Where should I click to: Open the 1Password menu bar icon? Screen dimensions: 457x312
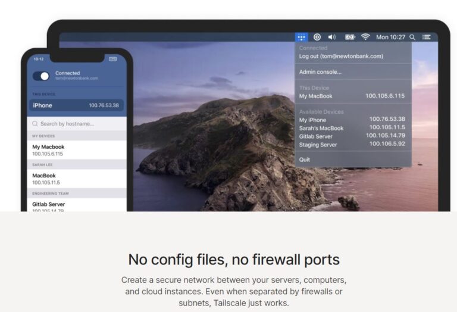click(317, 37)
